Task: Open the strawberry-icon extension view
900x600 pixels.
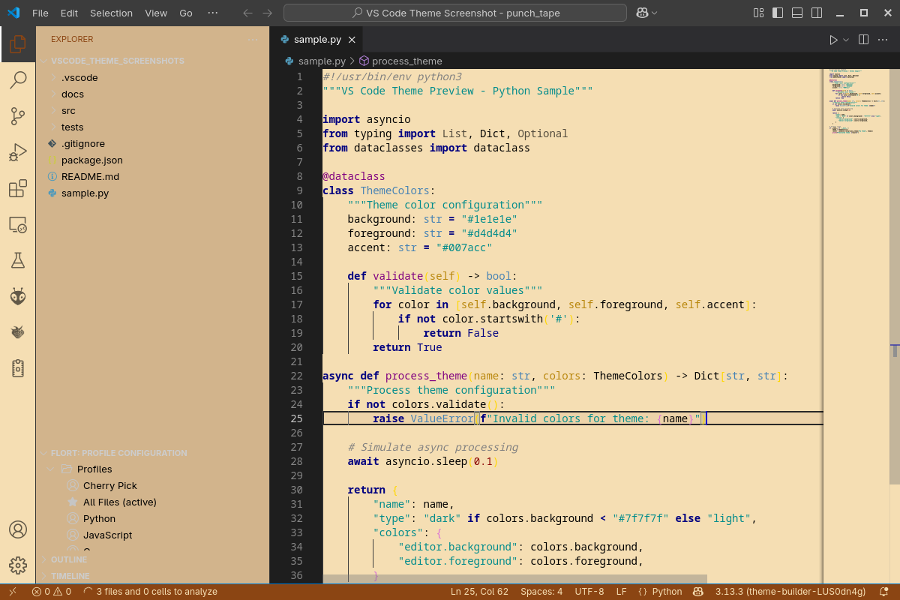Action: point(18,332)
